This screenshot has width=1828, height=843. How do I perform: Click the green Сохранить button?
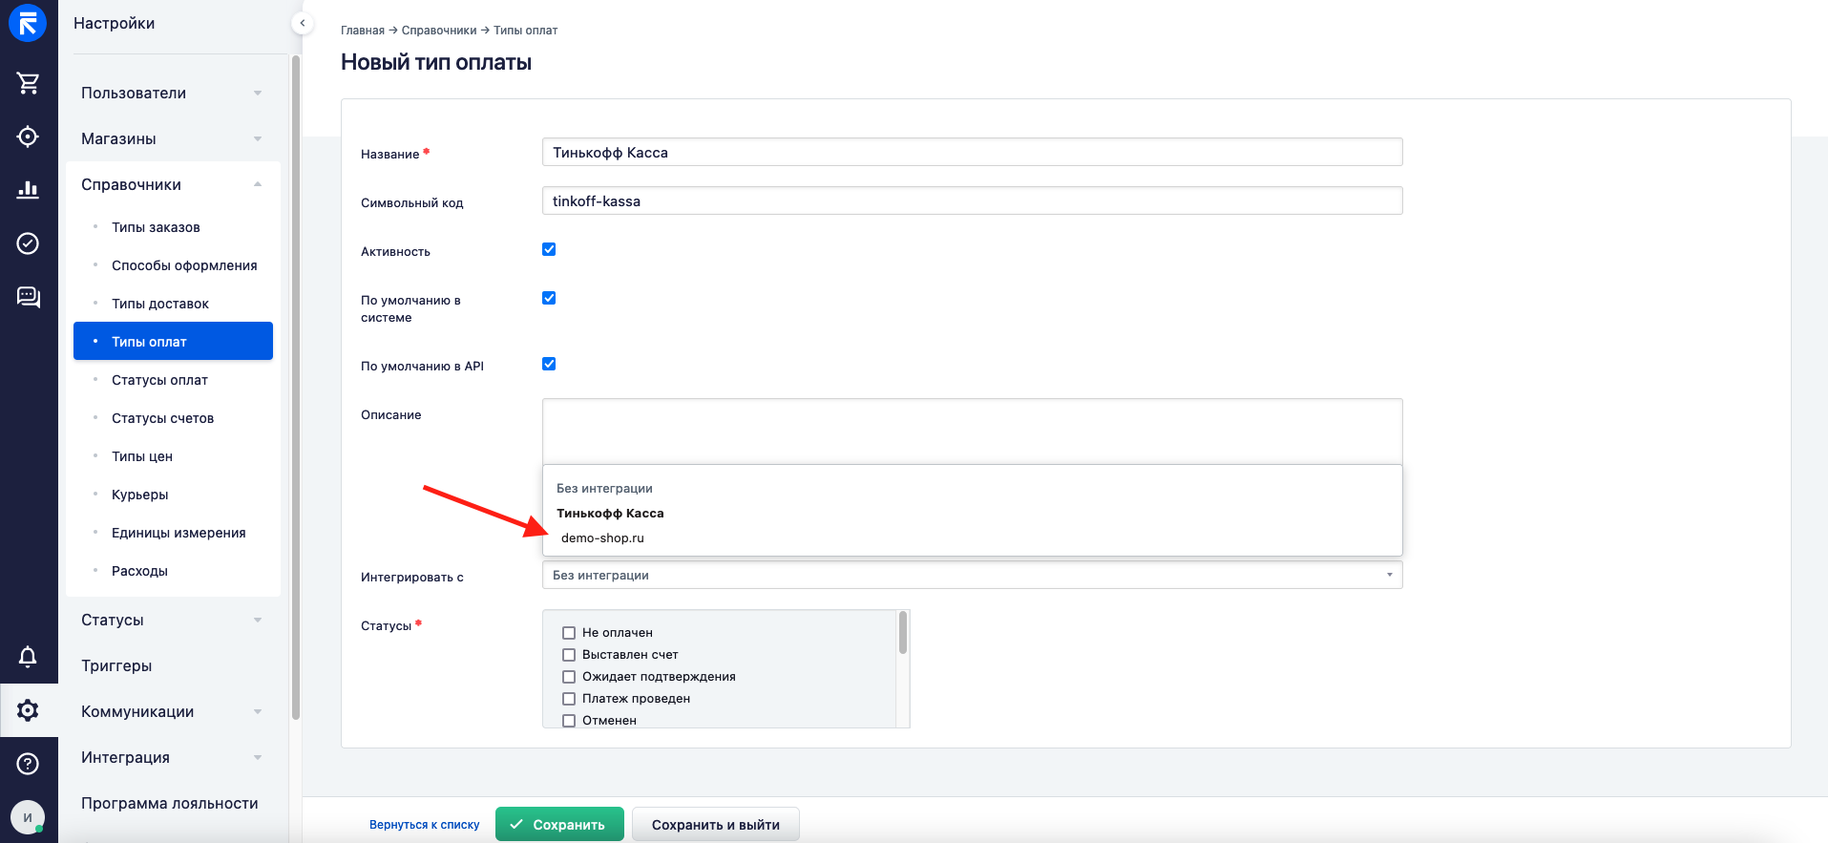[559, 824]
